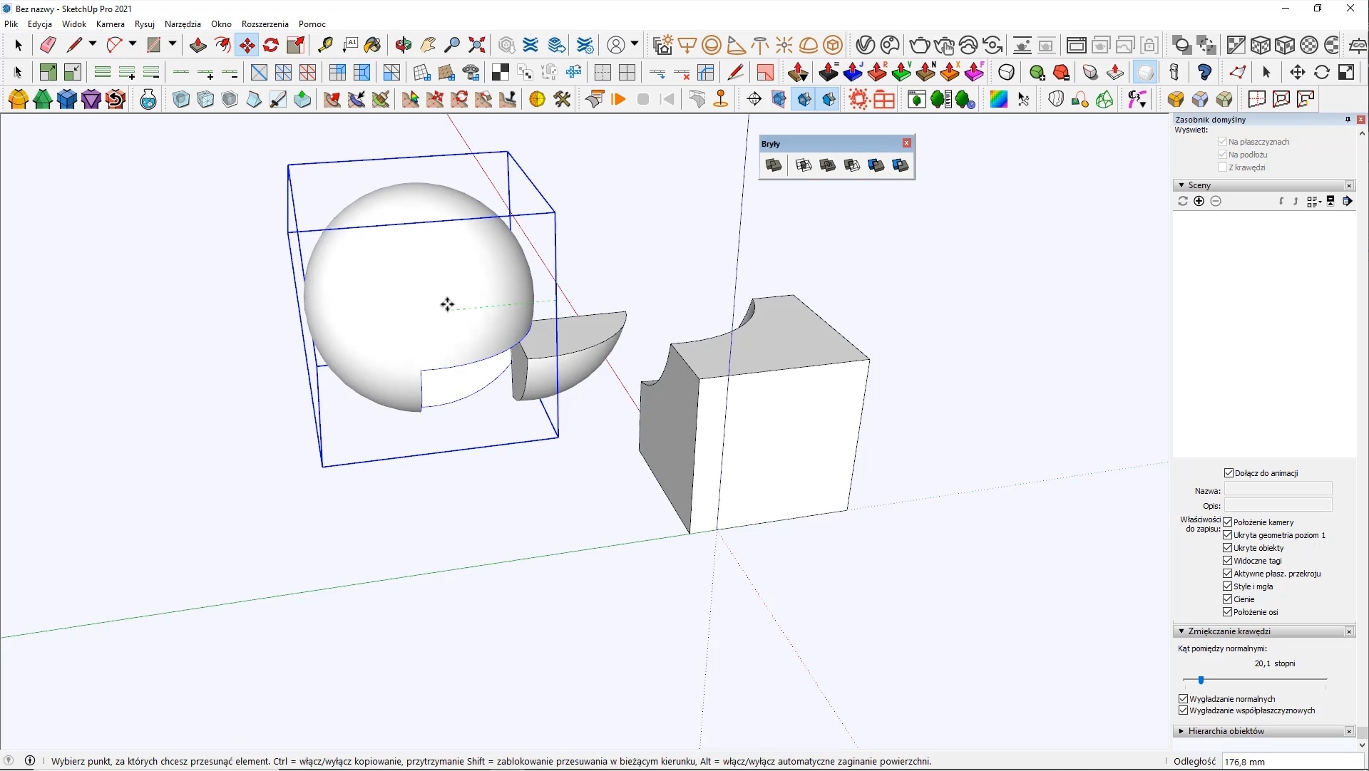This screenshot has width=1369, height=771.
Task: Close the Bryły floating toolbar
Action: tap(907, 143)
